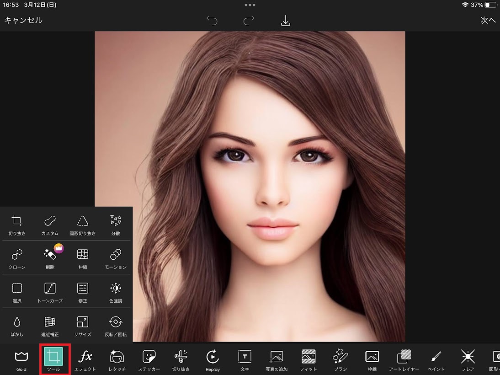Image resolution: width=500 pixels, height=375 pixels.
Task: Choose the 反転/回転 flip rotate tool
Action: click(116, 325)
